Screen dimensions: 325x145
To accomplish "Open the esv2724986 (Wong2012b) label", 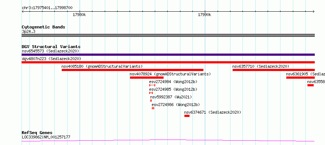I will 176,105.
